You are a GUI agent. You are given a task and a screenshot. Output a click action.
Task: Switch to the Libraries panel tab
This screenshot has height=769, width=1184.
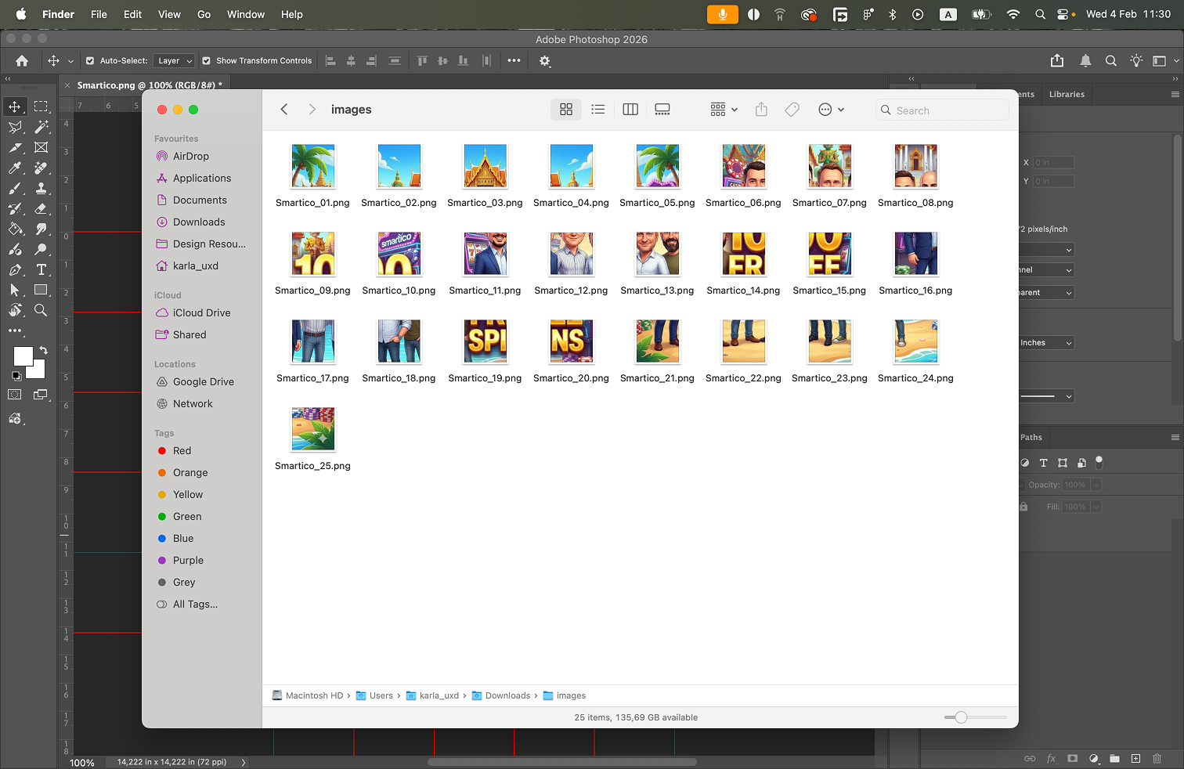[x=1067, y=94]
